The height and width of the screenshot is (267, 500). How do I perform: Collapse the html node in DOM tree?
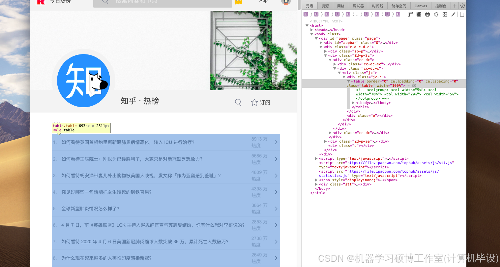(307, 25)
